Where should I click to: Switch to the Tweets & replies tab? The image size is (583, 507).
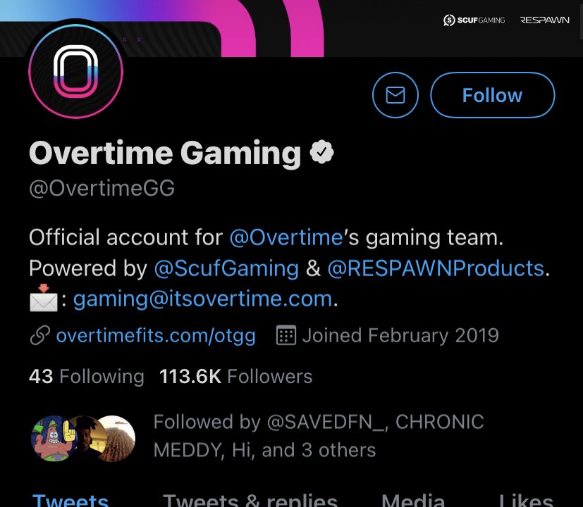[250, 500]
